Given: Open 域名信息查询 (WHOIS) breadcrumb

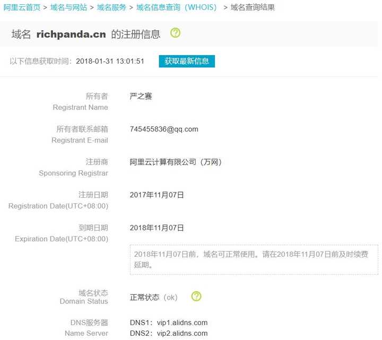Looking at the screenshot, I should (x=177, y=7).
